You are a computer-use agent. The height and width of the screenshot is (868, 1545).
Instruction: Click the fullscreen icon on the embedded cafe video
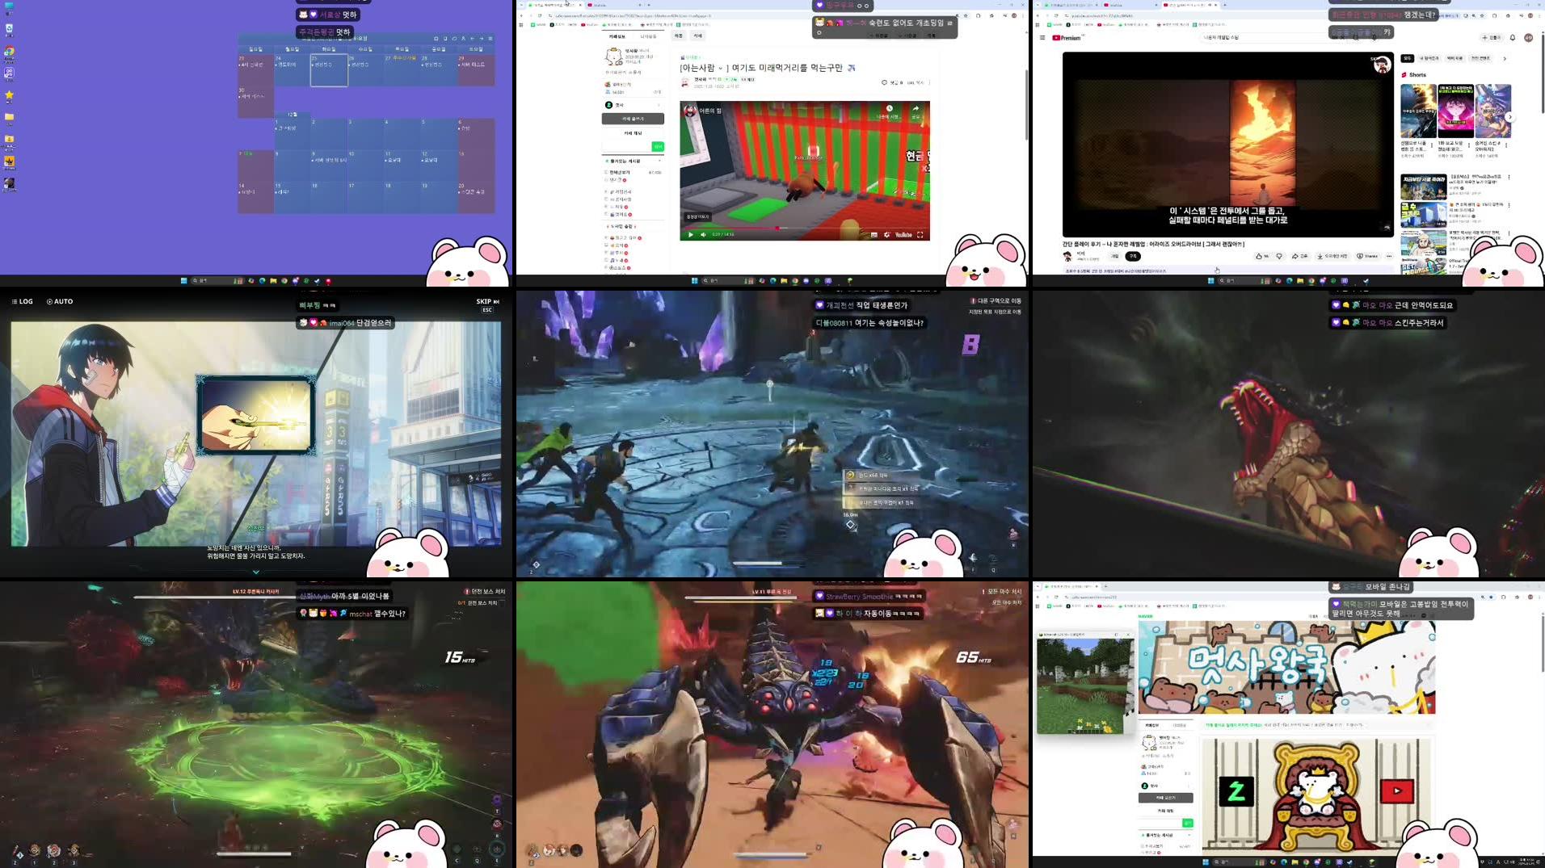click(920, 235)
